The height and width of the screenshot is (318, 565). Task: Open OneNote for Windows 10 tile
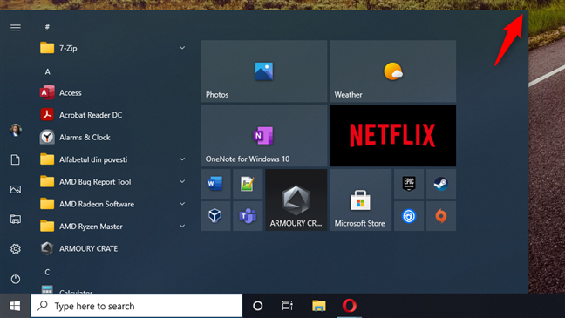[x=264, y=136]
